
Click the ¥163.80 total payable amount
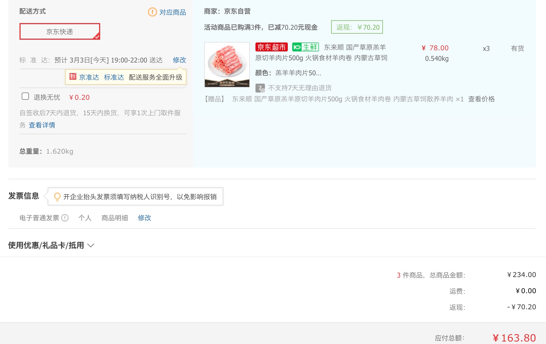(x=514, y=338)
